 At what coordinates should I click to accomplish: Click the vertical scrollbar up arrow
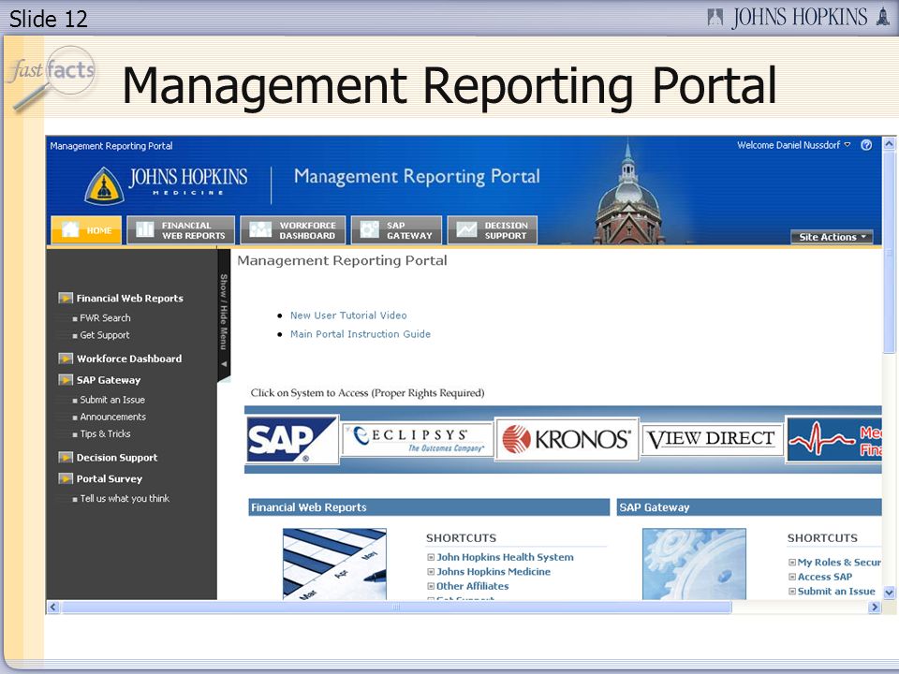pyautogui.click(x=889, y=144)
